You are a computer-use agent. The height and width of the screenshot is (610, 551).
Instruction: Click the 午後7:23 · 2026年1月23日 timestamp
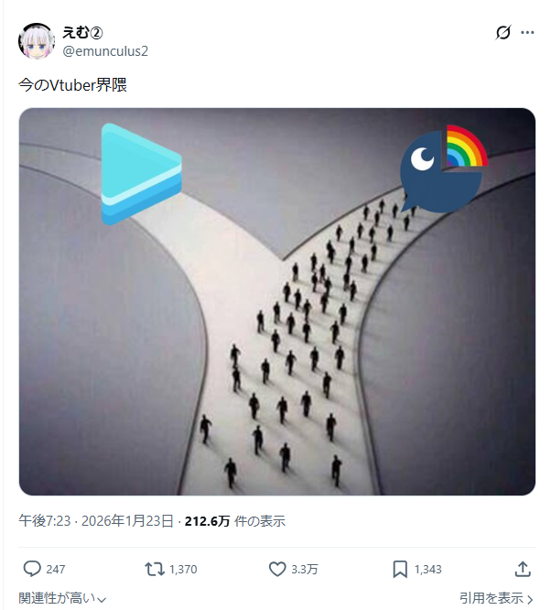point(96,521)
